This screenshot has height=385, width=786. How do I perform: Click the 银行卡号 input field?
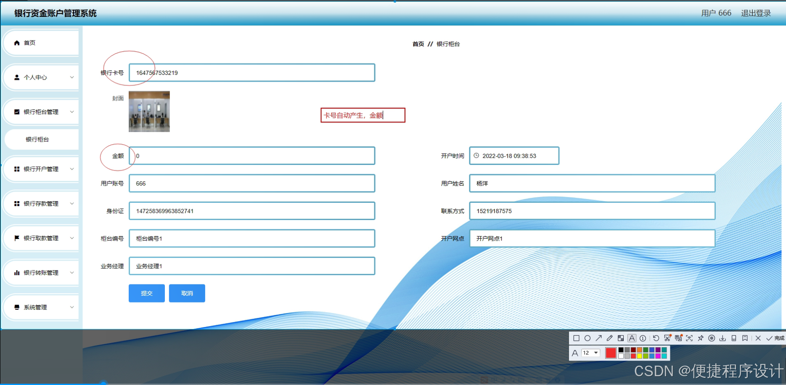[252, 72]
